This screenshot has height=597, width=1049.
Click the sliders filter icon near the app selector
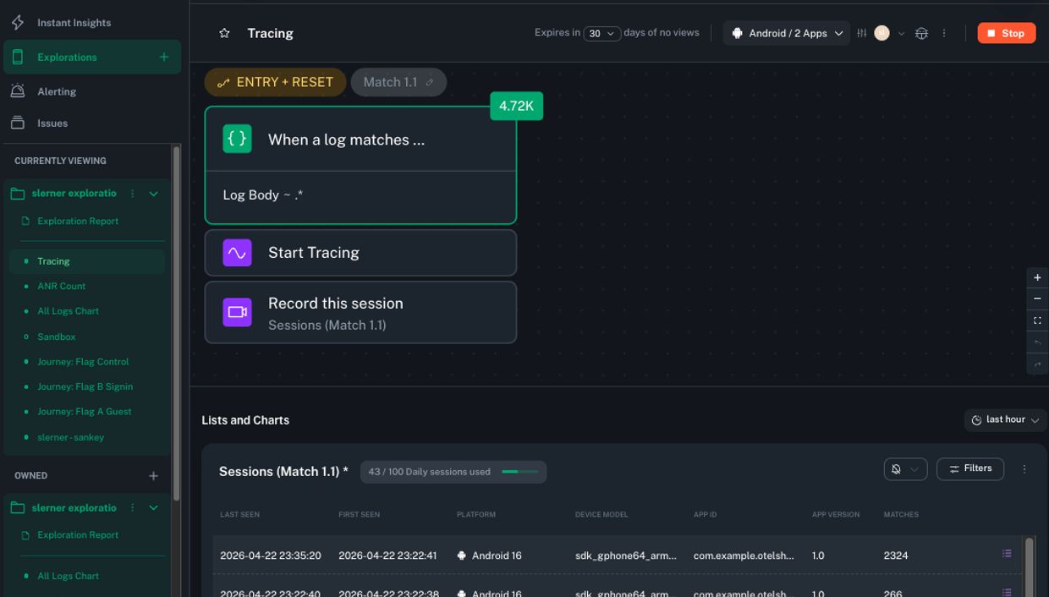[x=861, y=33]
